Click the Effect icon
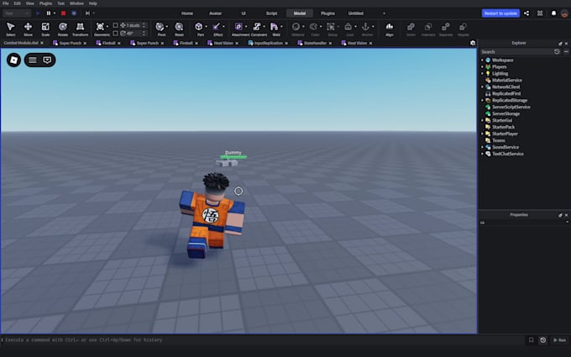This screenshot has height=357, width=571. click(x=217, y=27)
